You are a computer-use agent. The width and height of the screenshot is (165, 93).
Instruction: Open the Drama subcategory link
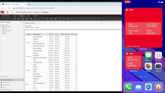(35, 69)
